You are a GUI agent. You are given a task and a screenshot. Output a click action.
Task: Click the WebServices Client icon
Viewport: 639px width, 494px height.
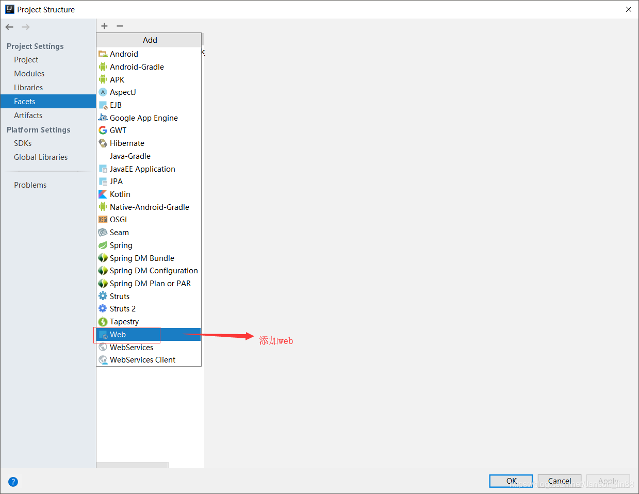tap(103, 360)
